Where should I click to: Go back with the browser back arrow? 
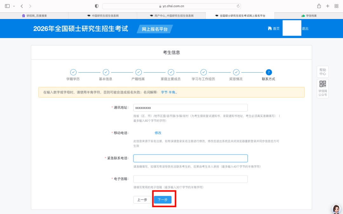(x=22, y=6)
